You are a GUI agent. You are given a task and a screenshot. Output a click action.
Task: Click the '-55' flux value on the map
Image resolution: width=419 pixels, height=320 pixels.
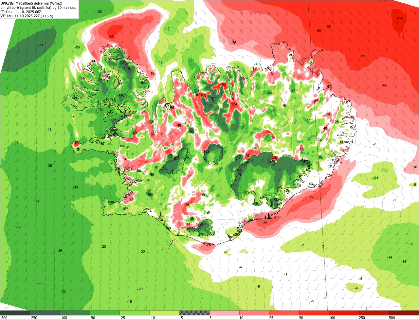pos(269,93)
